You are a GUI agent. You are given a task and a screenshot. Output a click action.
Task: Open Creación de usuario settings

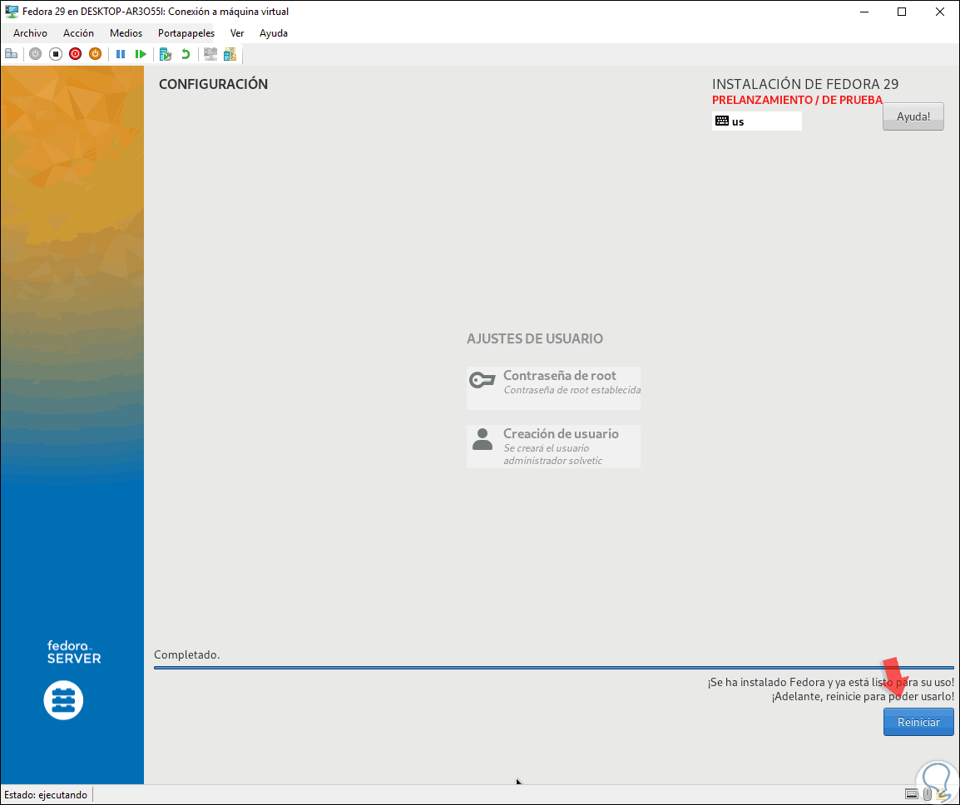[553, 447]
